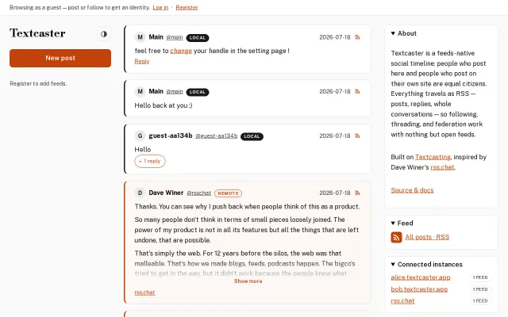The width and height of the screenshot is (508, 317).
Task: Open the Source & docs link
Action: (x=412, y=190)
